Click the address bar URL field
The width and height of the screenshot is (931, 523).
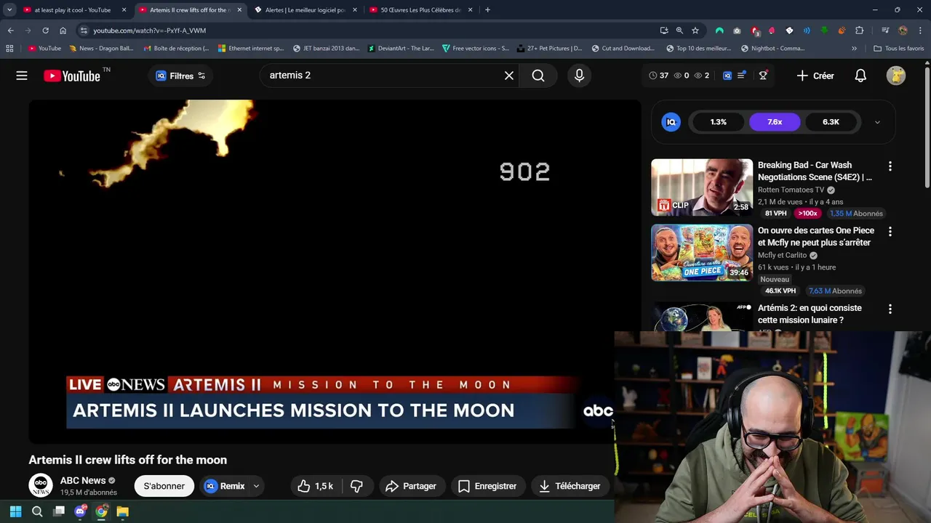click(x=364, y=31)
